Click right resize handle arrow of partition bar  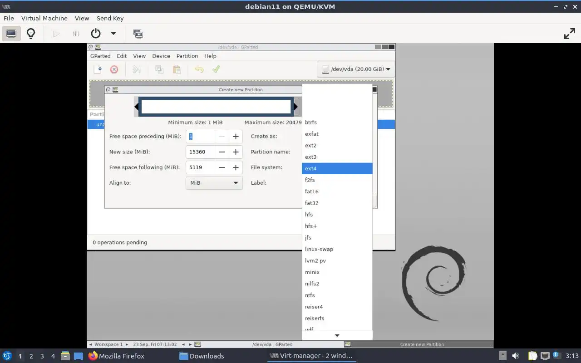(295, 107)
